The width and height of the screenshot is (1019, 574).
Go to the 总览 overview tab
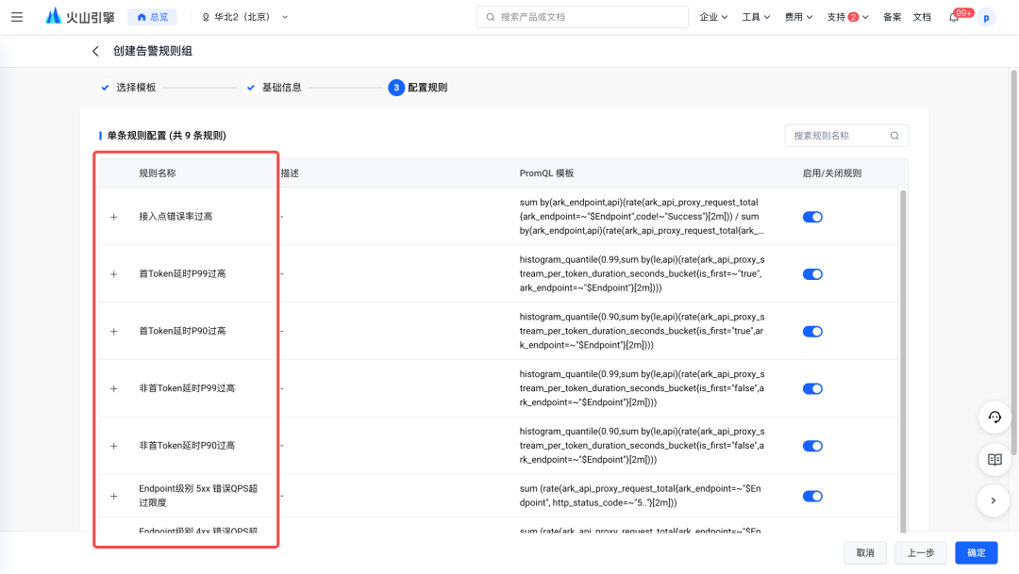pyautogui.click(x=152, y=18)
